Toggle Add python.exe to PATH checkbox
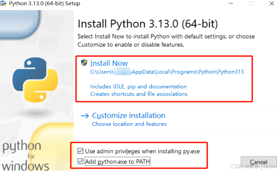 pyautogui.click(x=80, y=161)
